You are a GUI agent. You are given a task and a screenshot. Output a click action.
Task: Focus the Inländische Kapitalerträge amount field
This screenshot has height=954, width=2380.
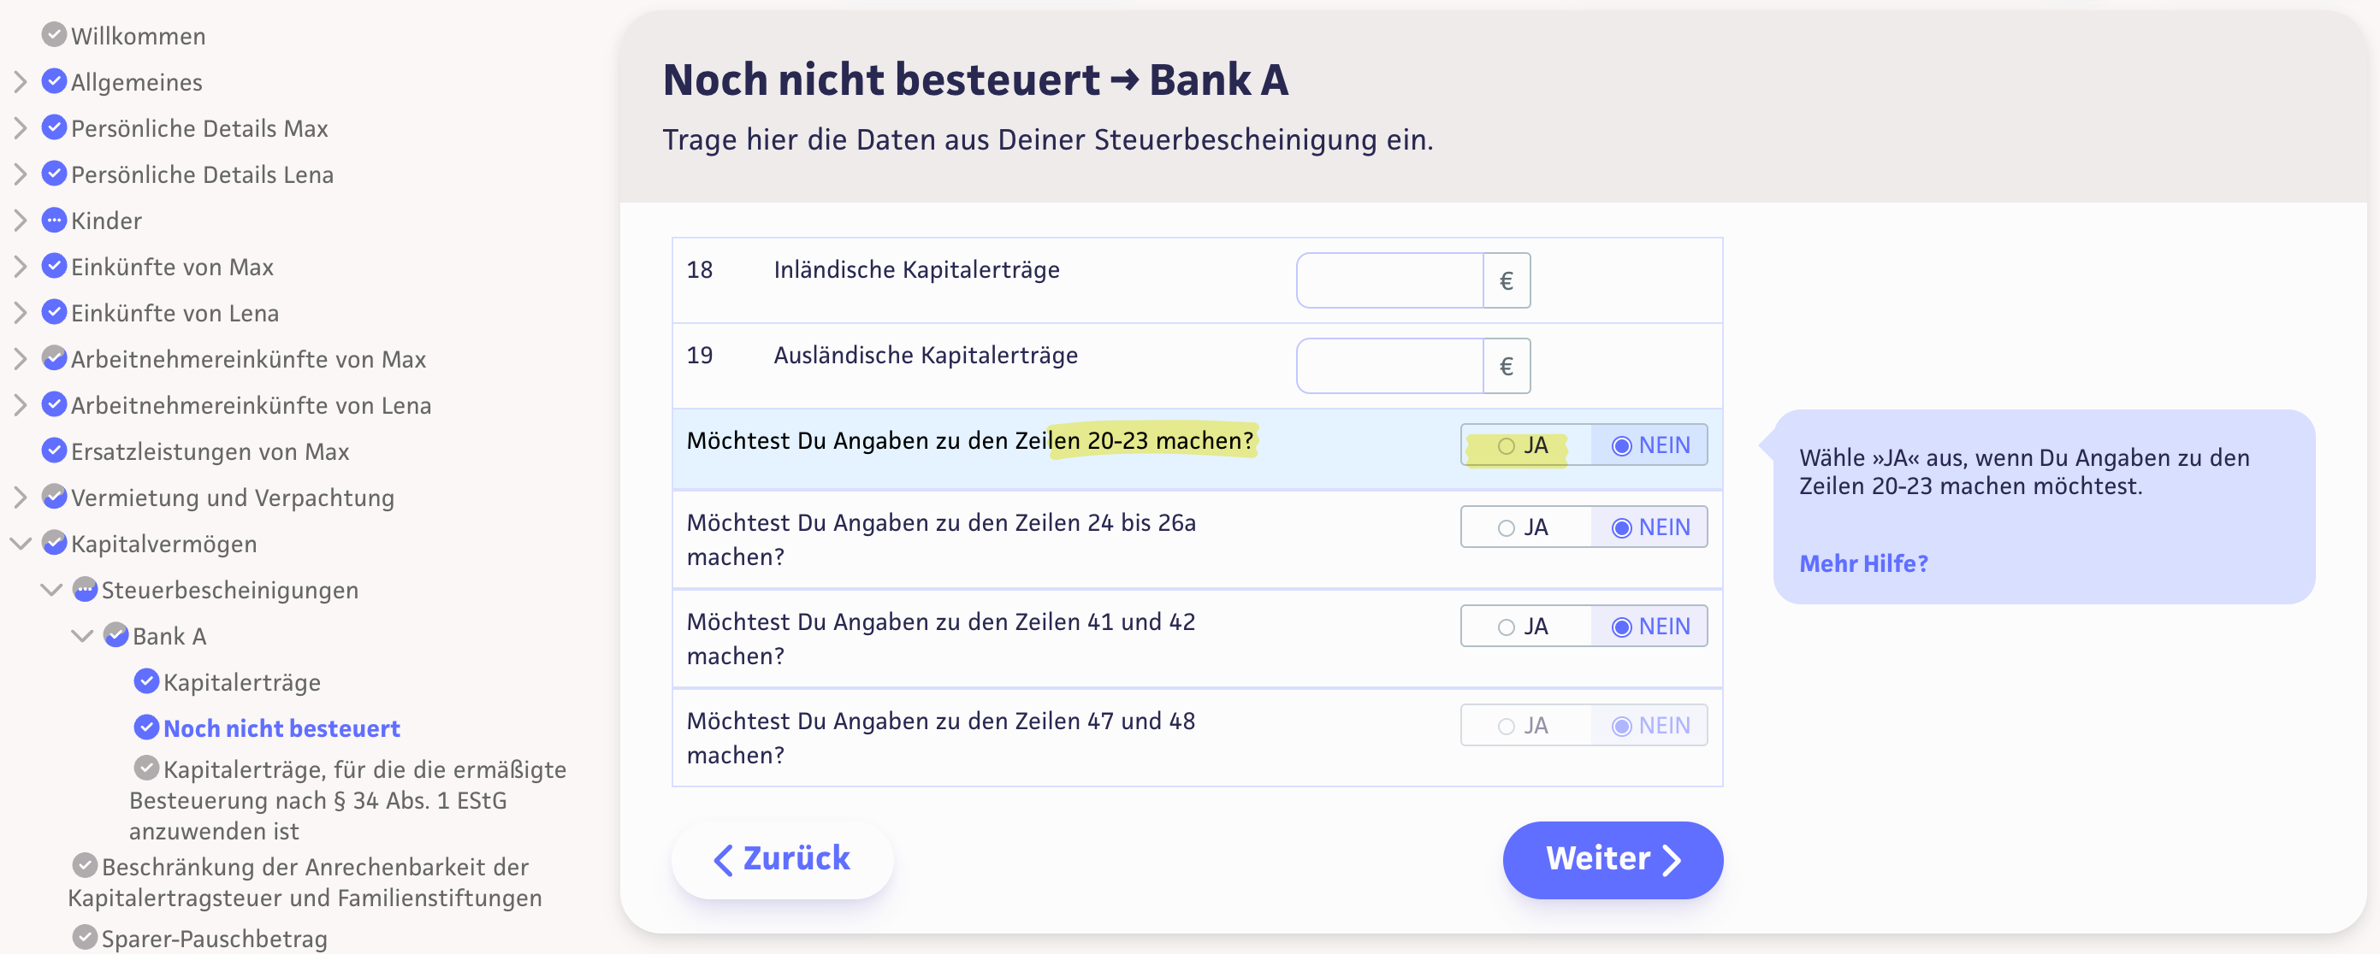1388,280
